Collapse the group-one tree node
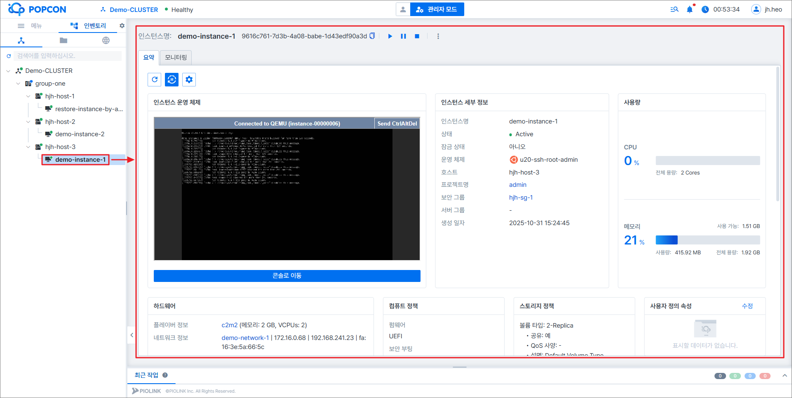 [x=18, y=84]
